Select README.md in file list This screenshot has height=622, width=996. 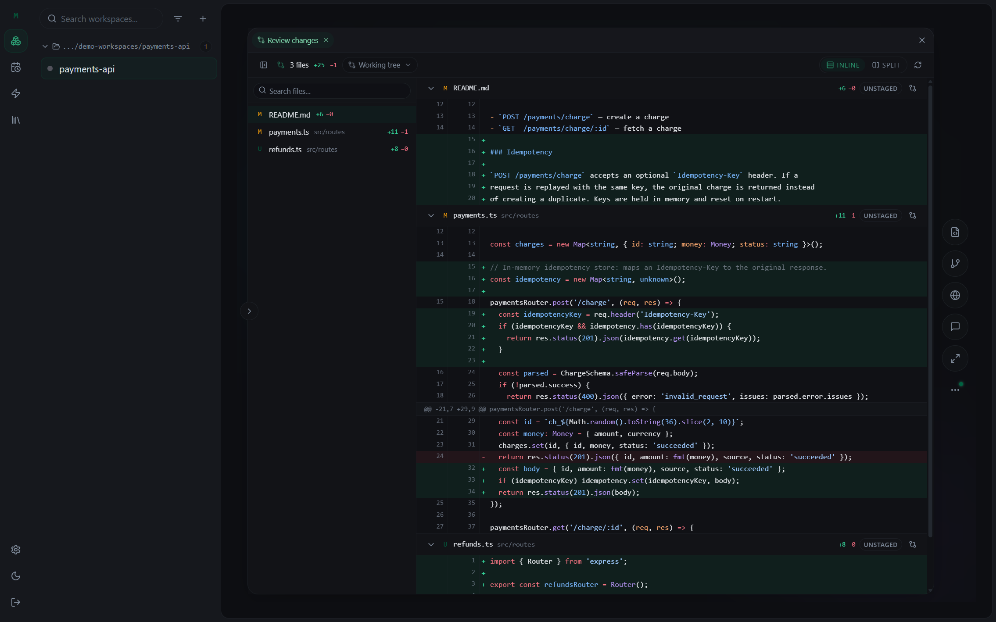332,114
